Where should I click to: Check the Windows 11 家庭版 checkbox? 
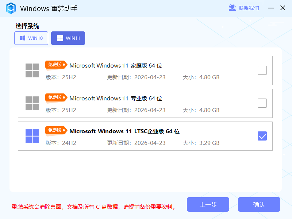click(262, 70)
